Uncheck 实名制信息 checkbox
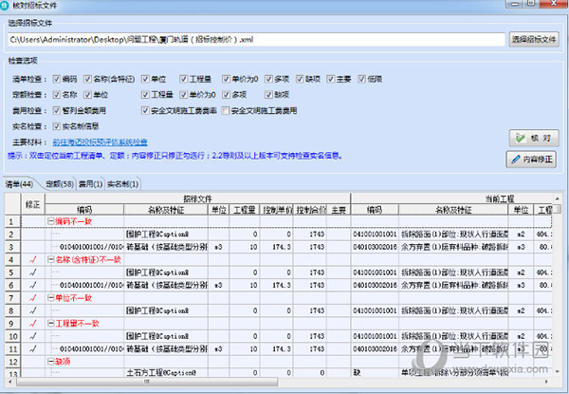 57,126
